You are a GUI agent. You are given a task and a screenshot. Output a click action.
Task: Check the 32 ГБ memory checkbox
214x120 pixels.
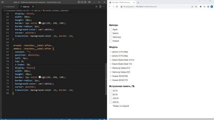[111, 91]
